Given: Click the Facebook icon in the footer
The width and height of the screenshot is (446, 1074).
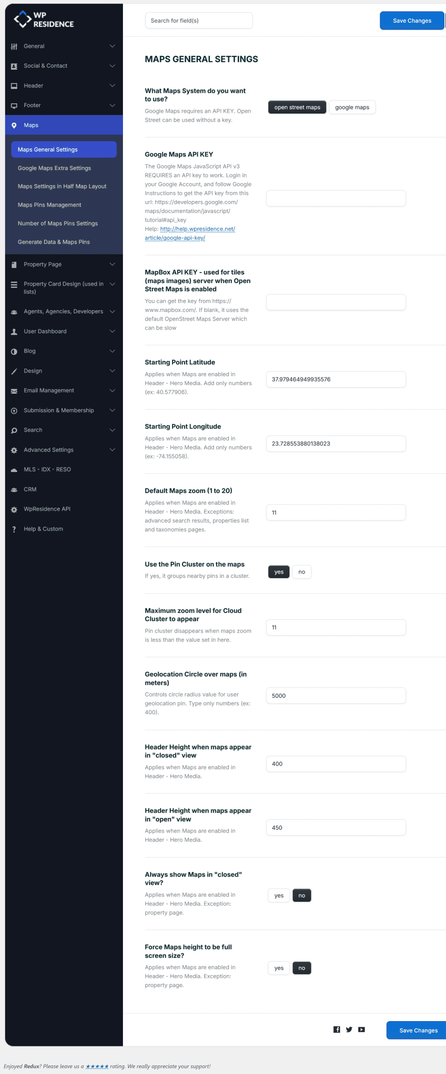Looking at the screenshot, I should click(337, 1029).
